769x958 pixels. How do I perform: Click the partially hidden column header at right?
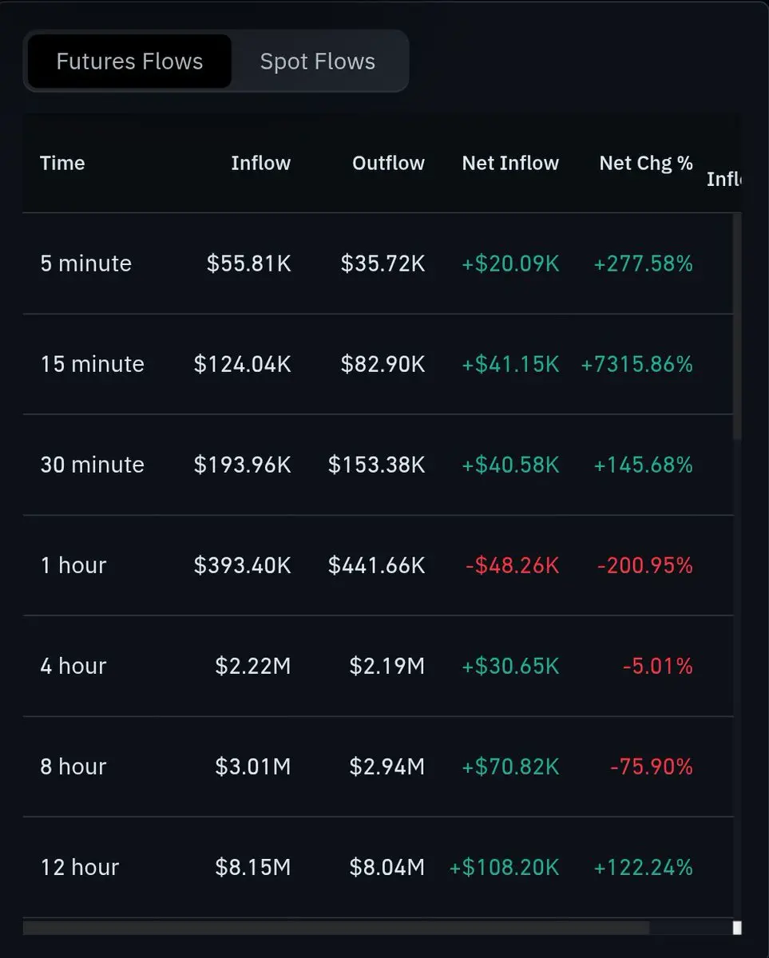(x=723, y=179)
